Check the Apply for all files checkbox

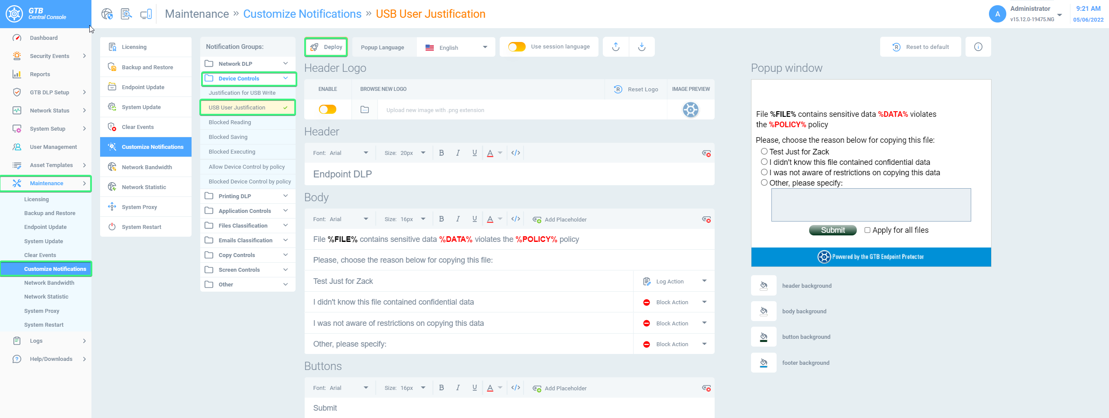867,230
